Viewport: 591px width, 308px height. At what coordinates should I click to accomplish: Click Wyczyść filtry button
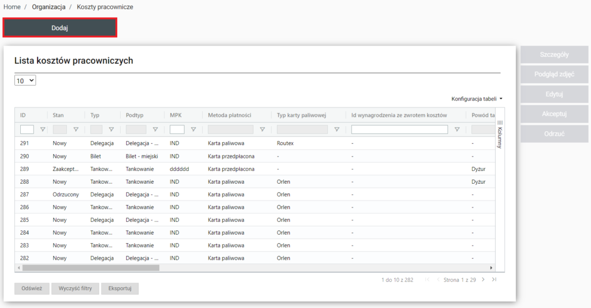(x=75, y=288)
